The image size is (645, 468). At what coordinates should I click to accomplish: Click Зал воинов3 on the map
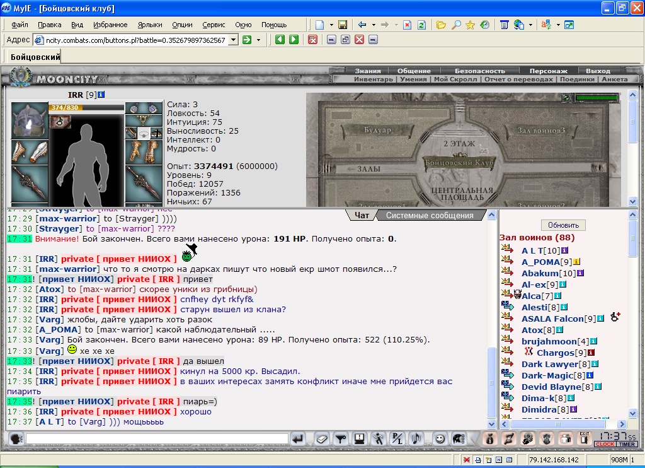pos(541,130)
